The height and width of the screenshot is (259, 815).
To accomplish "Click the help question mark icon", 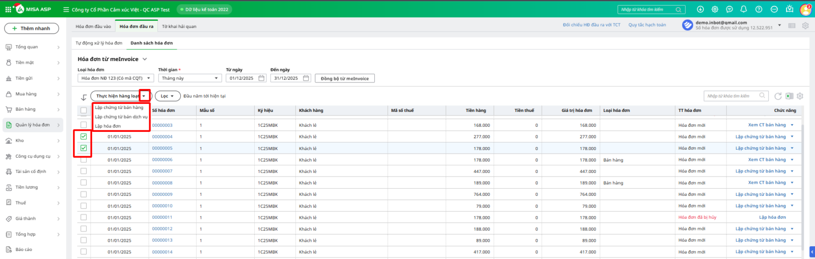I will (758, 9).
